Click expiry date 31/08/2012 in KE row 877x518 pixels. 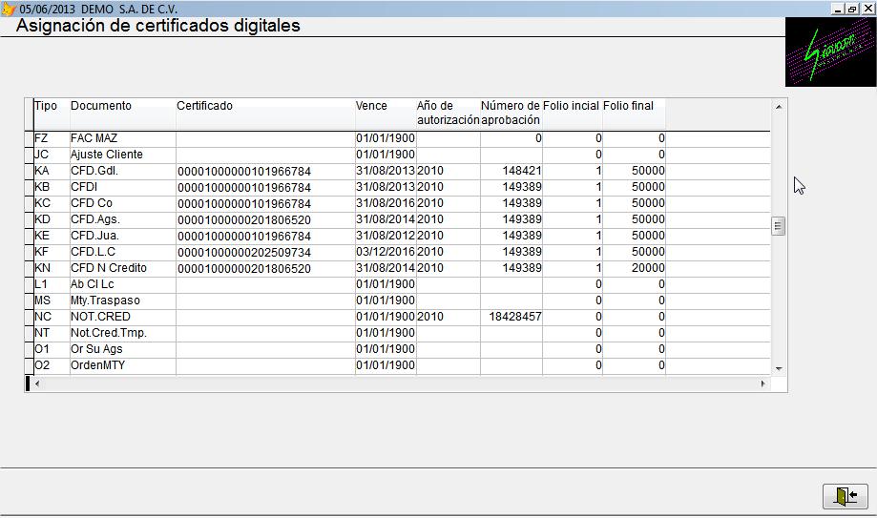click(x=386, y=236)
